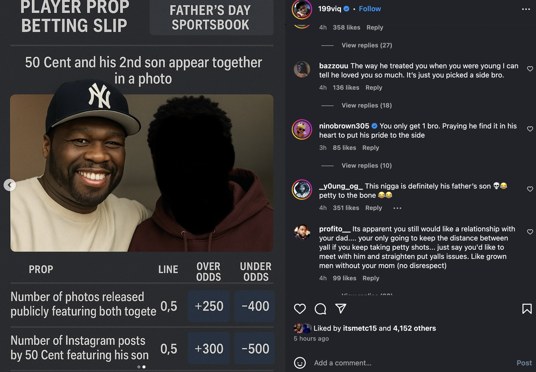Image resolution: width=536 pixels, height=372 pixels.
Task: Follow the 199viq account
Action: point(370,9)
